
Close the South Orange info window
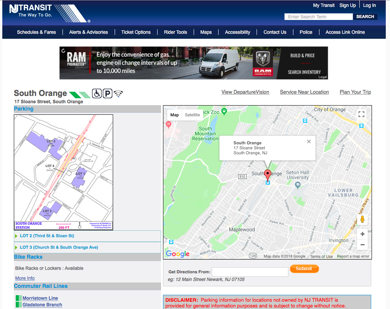pos(309,141)
